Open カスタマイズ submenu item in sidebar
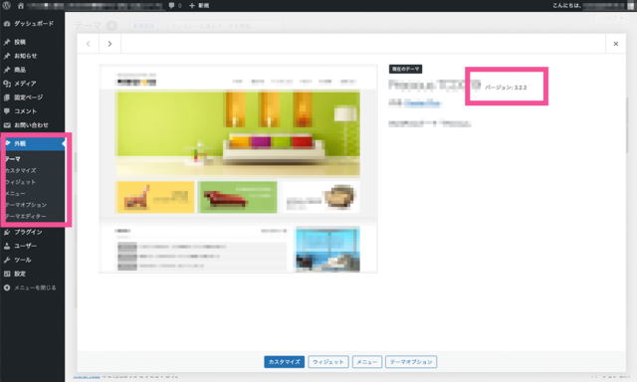The image size is (637, 382). (x=20, y=170)
